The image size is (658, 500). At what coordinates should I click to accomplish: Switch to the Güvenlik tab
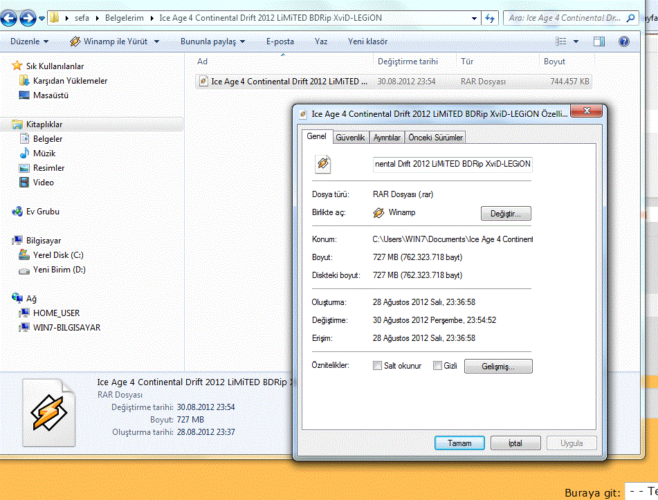point(350,138)
